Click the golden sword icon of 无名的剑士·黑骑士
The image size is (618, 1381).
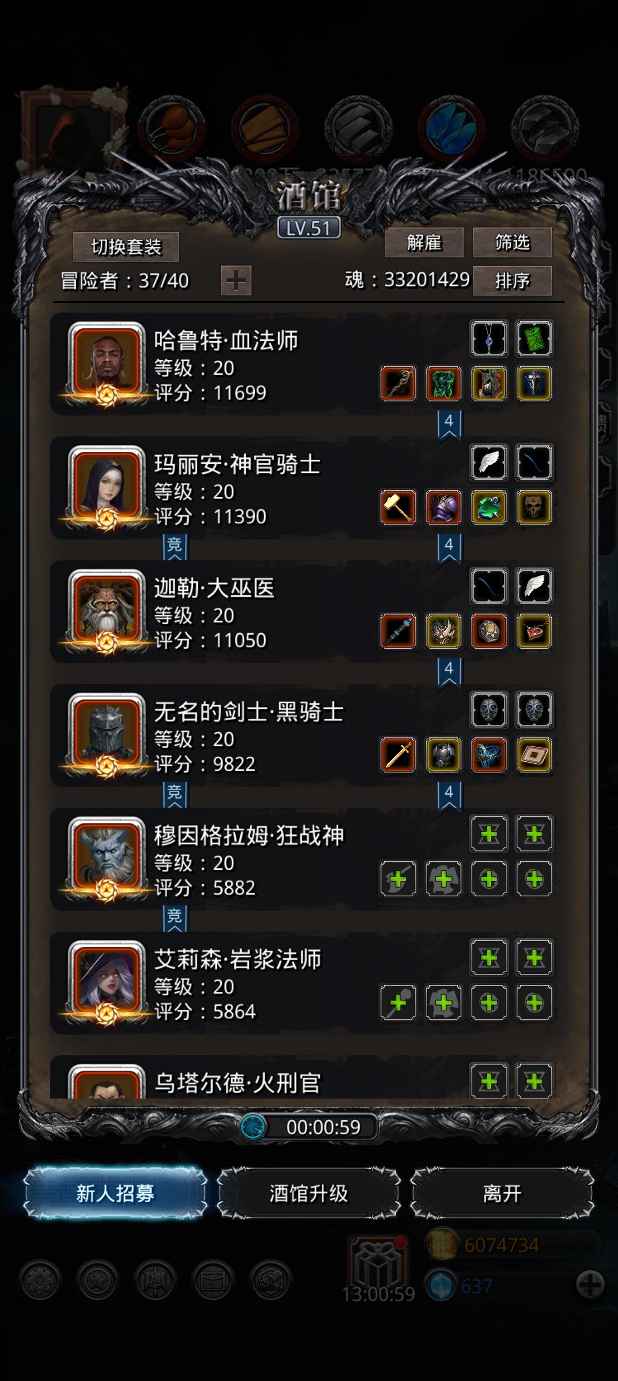pyautogui.click(x=398, y=755)
